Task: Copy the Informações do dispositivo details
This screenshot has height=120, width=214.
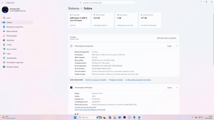Action: pyautogui.click(x=169, y=46)
